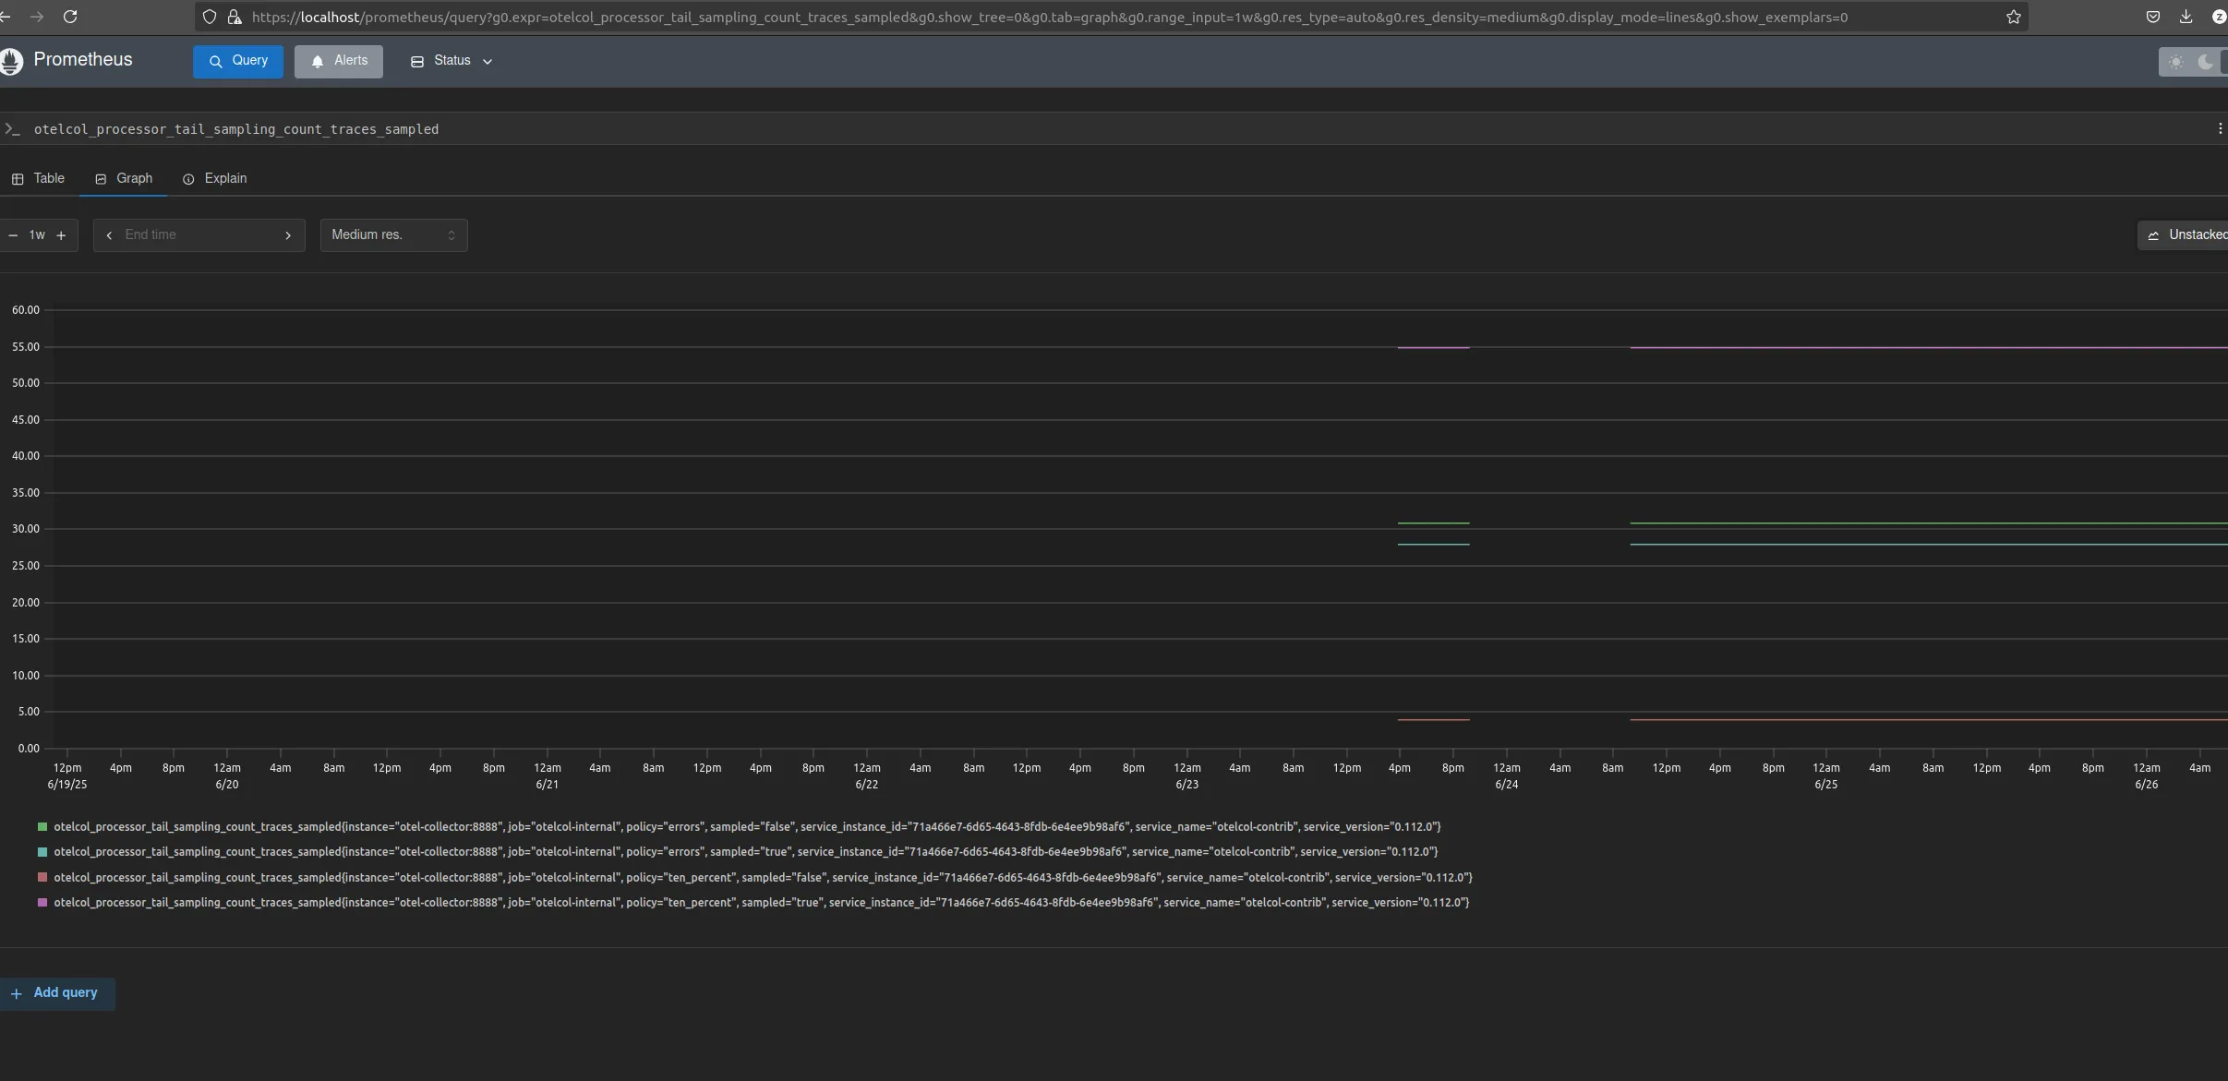Click the green errors sampled=false legend swatch

coord(42,827)
